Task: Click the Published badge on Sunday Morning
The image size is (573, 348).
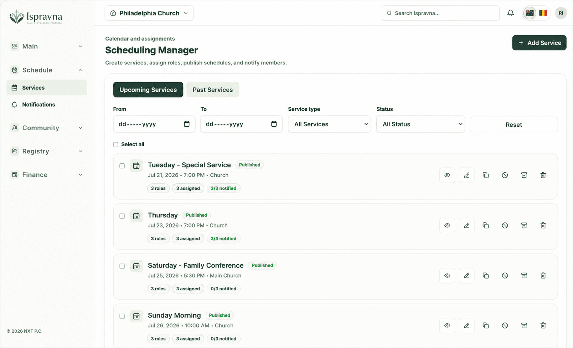Action: tap(220, 315)
